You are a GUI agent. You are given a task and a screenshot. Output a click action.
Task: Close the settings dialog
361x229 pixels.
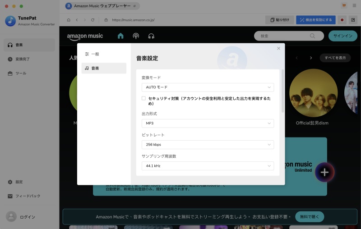pos(278,48)
